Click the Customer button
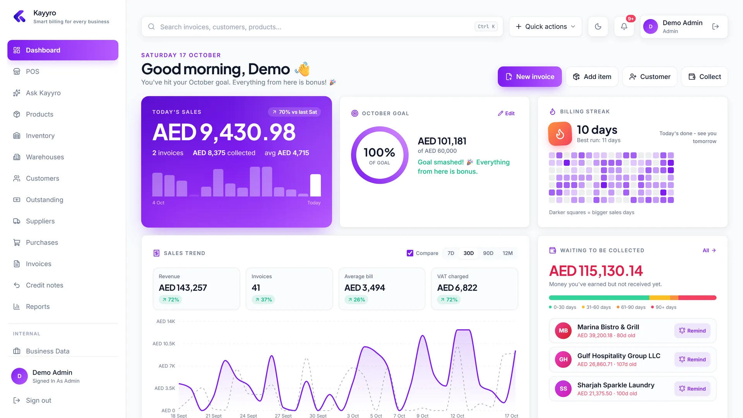 (x=650, y=77)
